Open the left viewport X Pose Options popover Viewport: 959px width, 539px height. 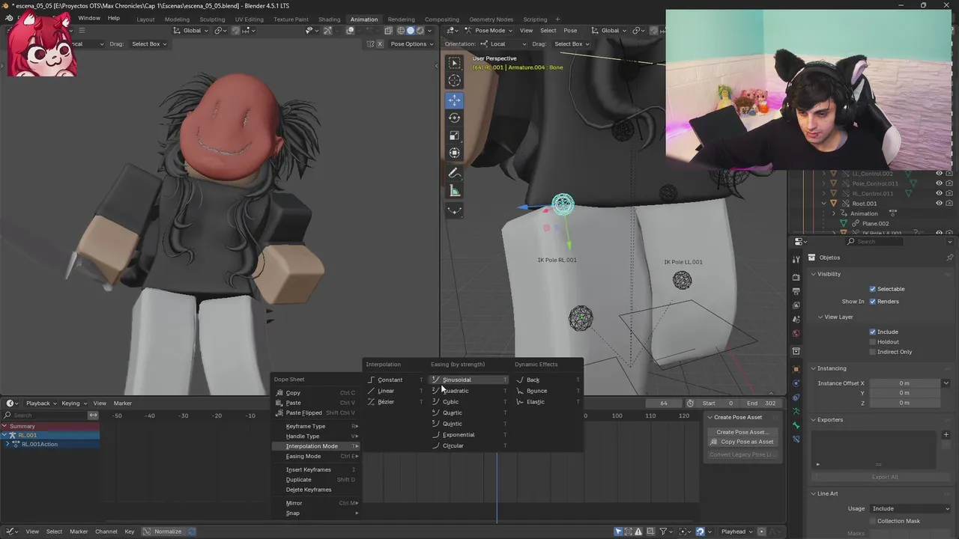411,44
